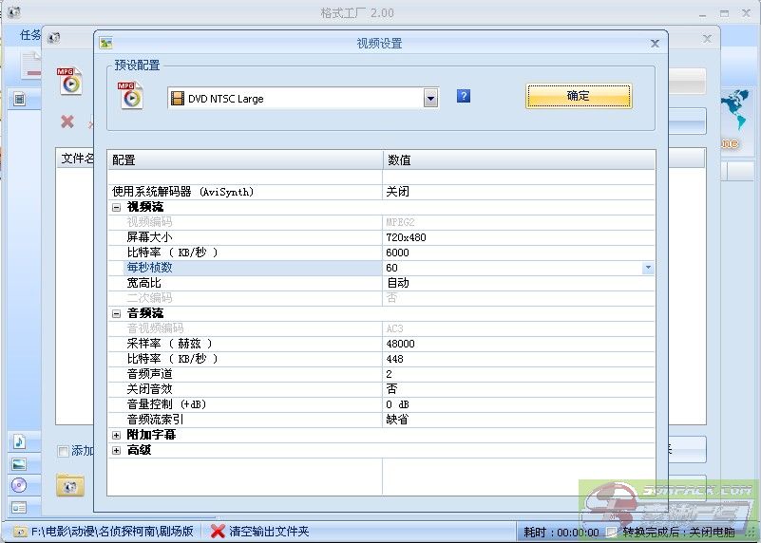Click the 确定 button
Viewport: 761px width, 543px height.
click(x=578, y=96)
